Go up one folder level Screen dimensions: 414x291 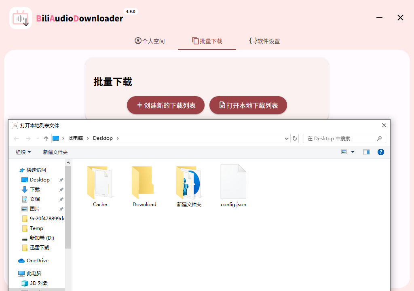point(46,138)
